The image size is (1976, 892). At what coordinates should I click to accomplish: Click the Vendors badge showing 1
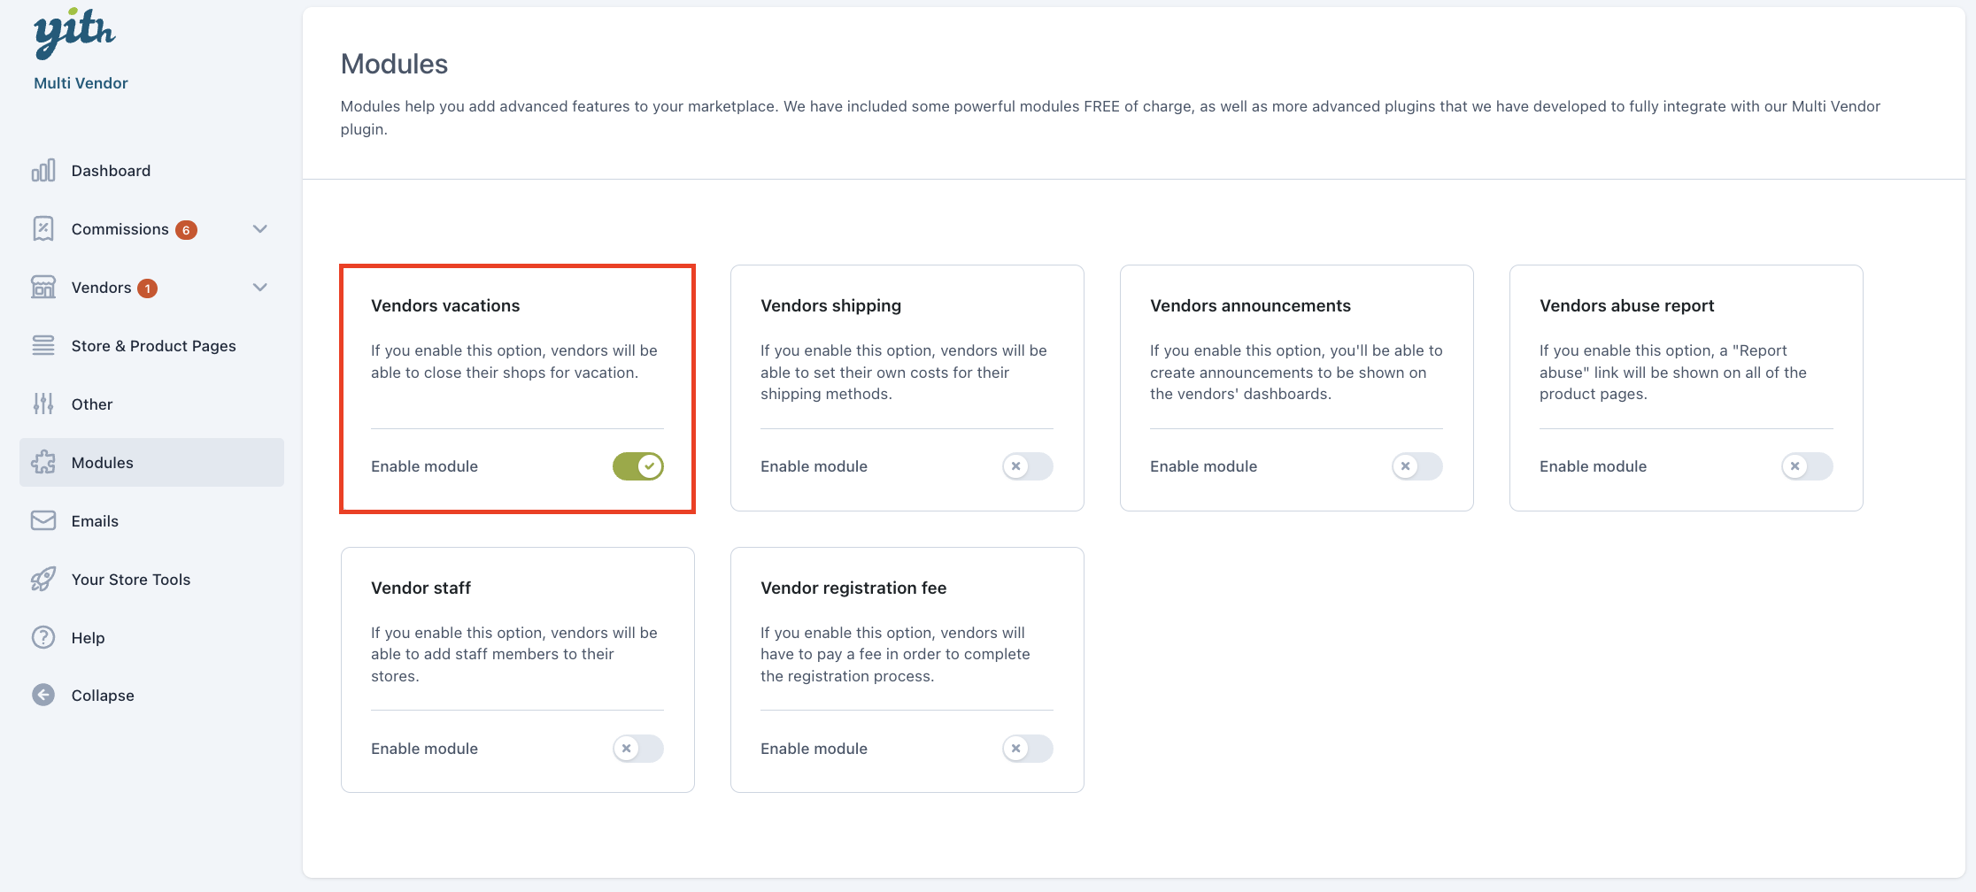(148, 288)
